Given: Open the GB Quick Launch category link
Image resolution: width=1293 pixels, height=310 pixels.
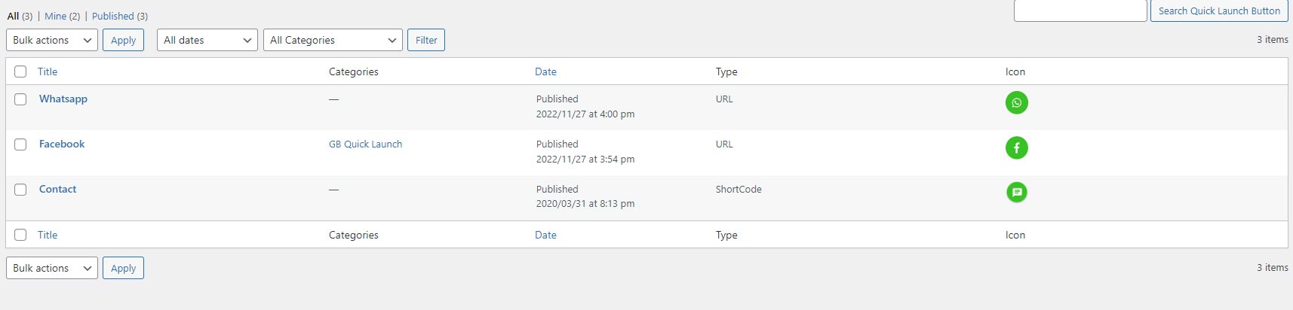Looking at the screenshot, I should pos(365,144).
